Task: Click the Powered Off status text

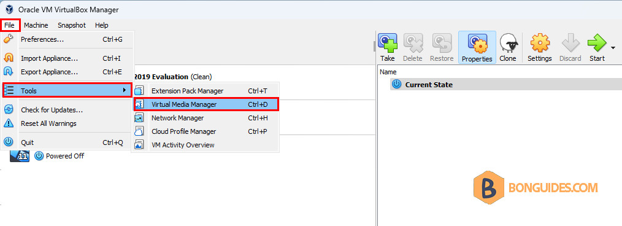Action: coord(65,156)
